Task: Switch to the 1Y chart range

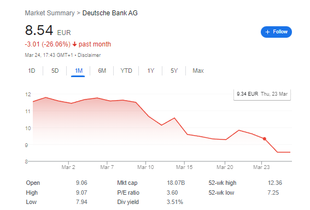Action: [x=150, y=71]
